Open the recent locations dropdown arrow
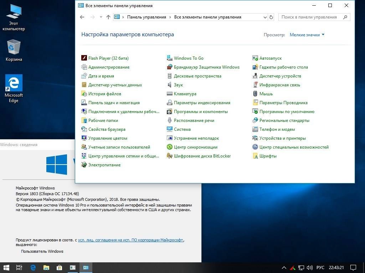This screenshot has width=365, height=273. pyautogui.click(x=101, y=17)
